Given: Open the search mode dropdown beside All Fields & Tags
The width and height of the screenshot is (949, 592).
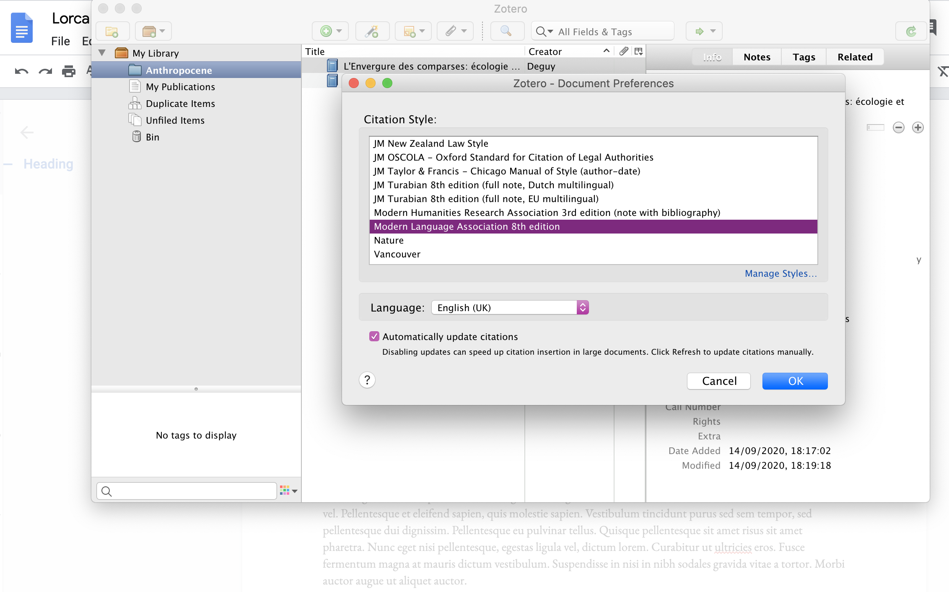Looking at the screenshot, I should pos(545,32).
